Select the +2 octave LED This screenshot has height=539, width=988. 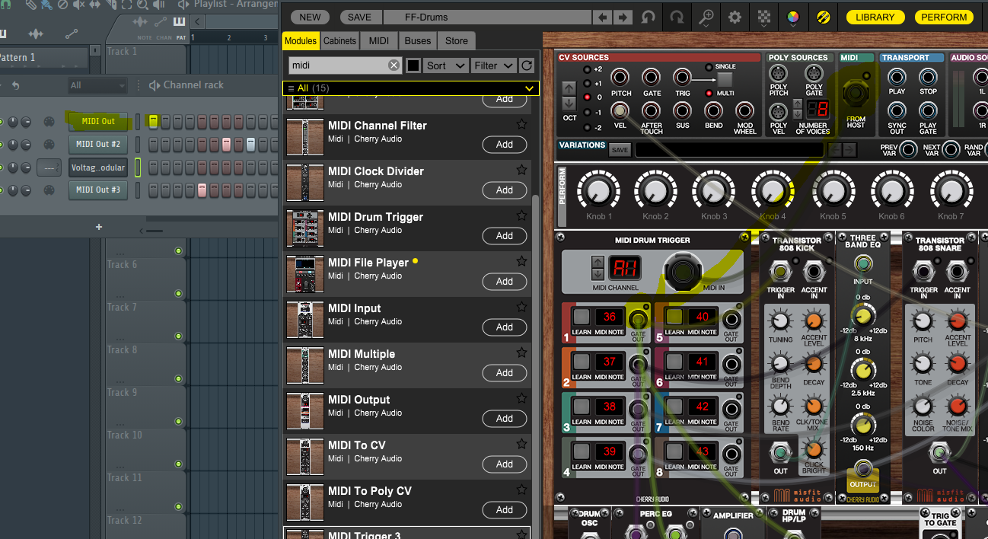[x=587, y=69]
